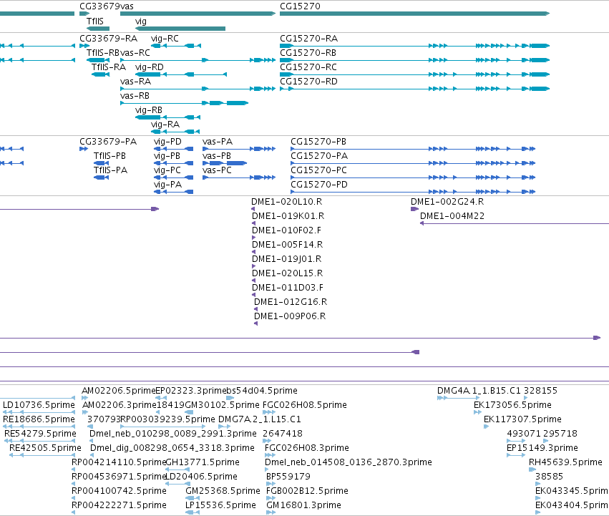Select the EP15149.3prime EST label

pyautogui.click(x=542, y=448)
